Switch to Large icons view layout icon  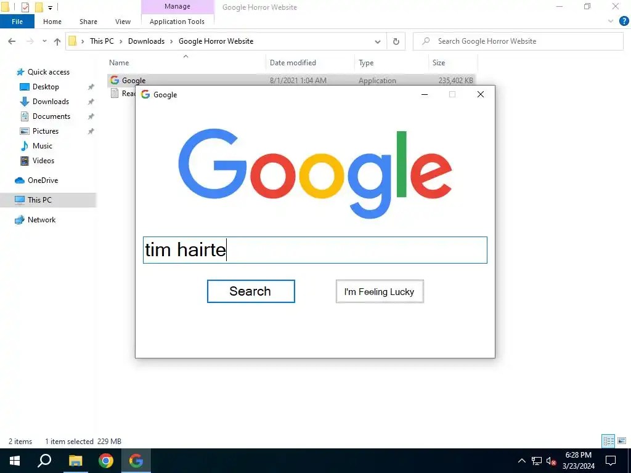pyautogui.click(x=622, y=441)
